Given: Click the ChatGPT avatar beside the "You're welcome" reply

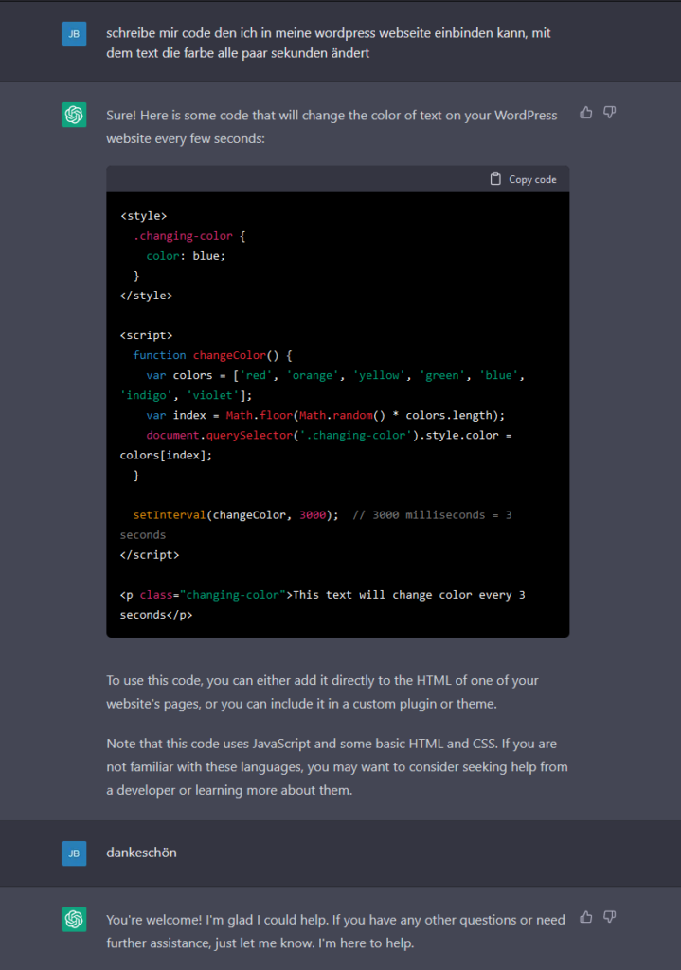Looking at the screenshot, I should [x=74, y=919].
